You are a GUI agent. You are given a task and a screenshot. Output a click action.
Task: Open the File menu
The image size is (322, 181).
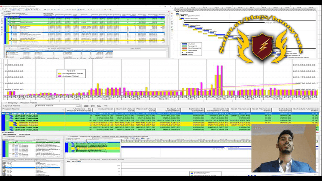(3, 8)
